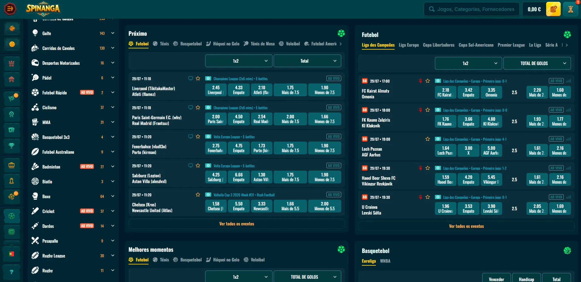Favorite the Chelsea vs Newcastle match star
581x282 pixels.
tap(198, 195)
